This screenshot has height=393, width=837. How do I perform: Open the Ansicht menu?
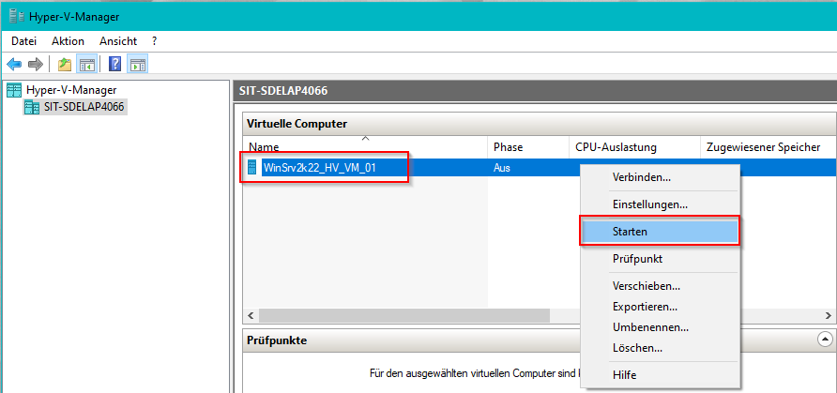(118, 41)
